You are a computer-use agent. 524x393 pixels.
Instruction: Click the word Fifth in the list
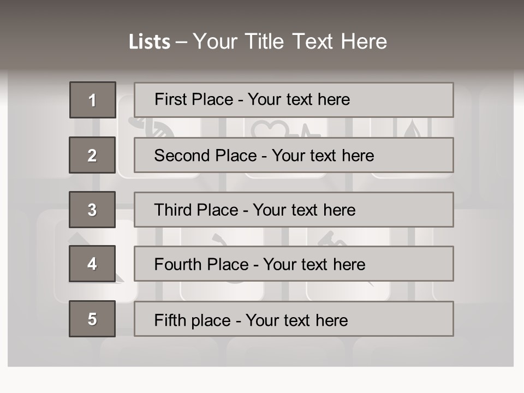coord(170,320)
